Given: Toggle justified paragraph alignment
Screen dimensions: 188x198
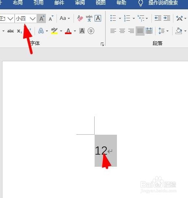Looking at the screenshot, I should click(140, 31).
